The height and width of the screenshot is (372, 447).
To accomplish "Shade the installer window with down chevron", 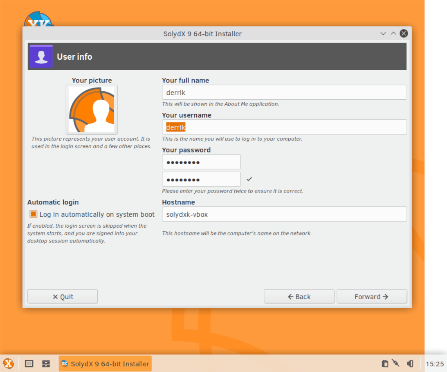I will point(383,34).
